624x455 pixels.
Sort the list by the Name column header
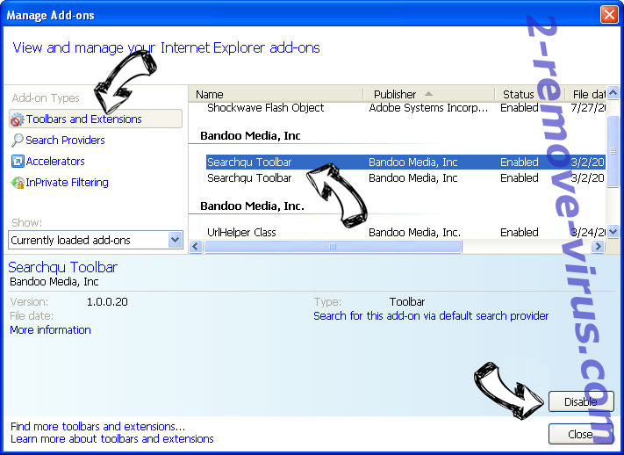tap(276, 95)
